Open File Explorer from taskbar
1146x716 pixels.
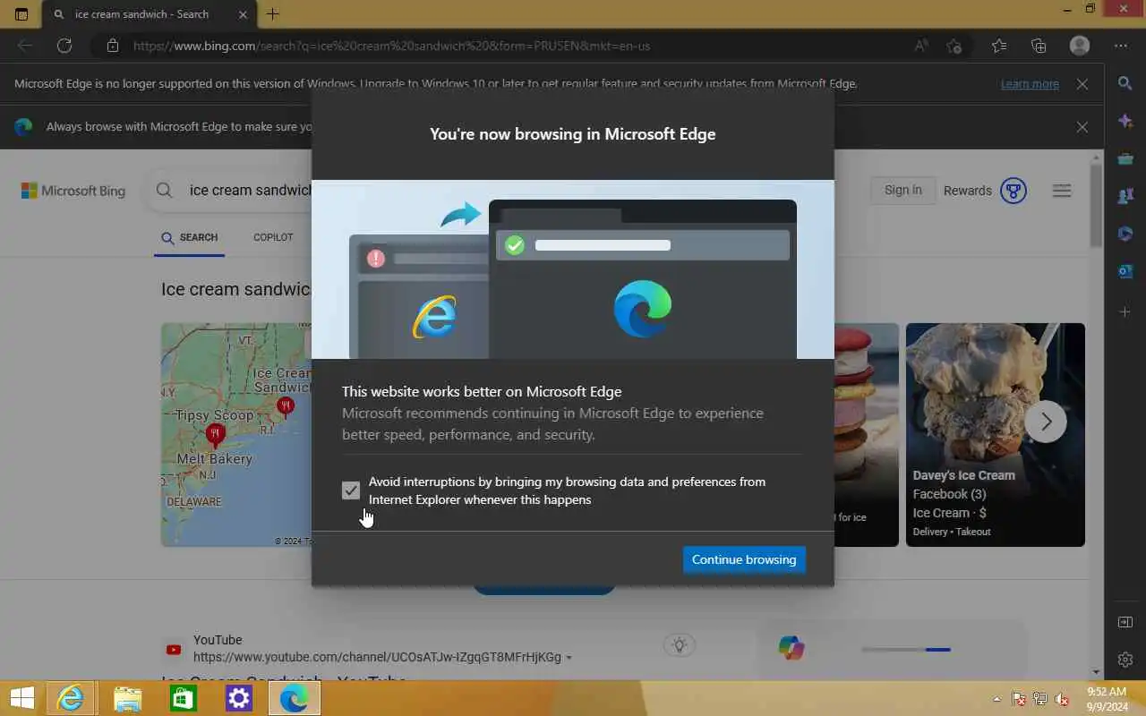[x=128, y=698]
